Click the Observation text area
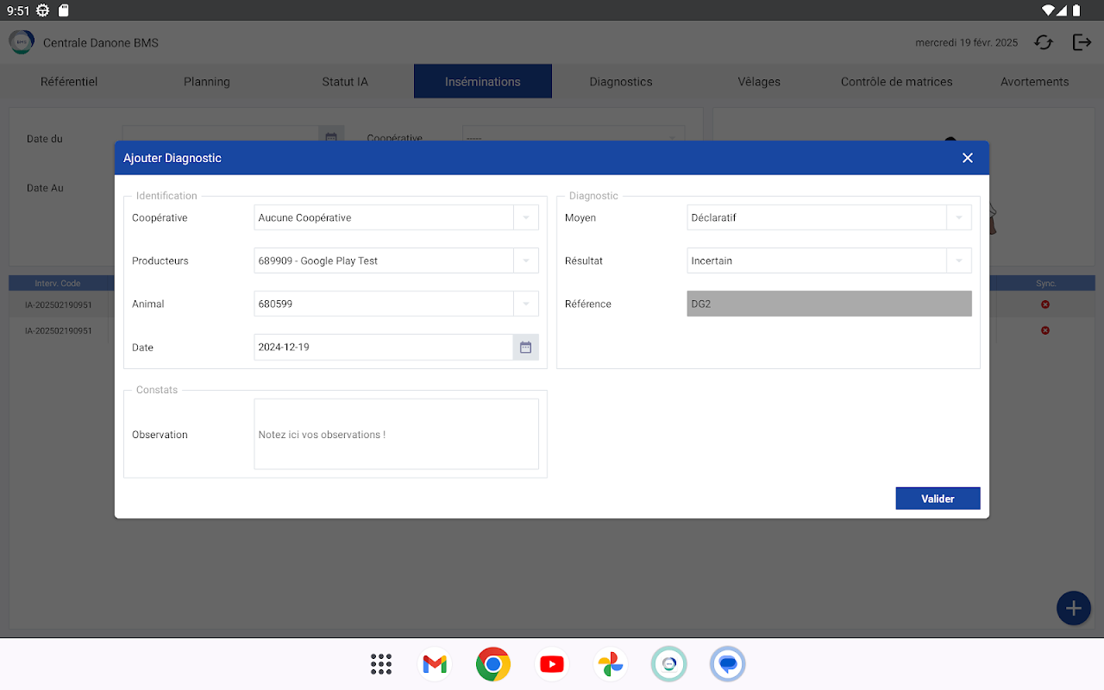This screenshot has width=1104, height=690. click(x=396, y=434)
